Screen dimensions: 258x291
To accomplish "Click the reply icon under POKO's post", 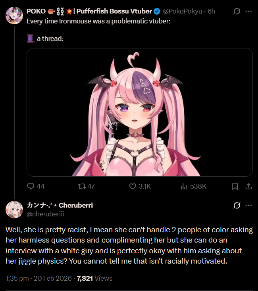I will point(31,186).
